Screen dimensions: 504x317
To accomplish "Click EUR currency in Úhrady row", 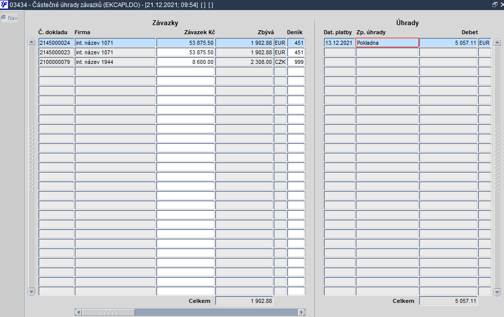I will click(x=484, y=43).
